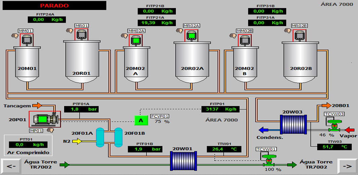
Task: Toggle the green A automatic mode button
Action: (x=141, y=120)
